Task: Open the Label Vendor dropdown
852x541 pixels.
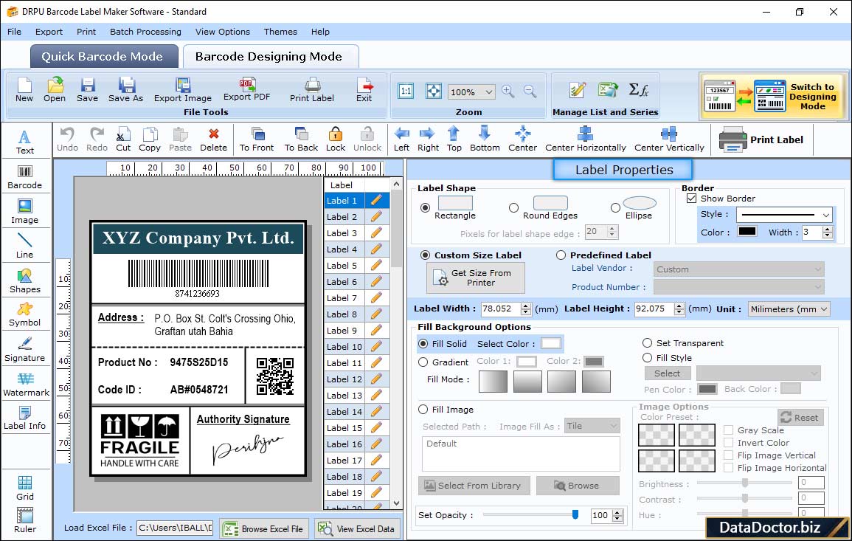Action: (x=738, y=269)
